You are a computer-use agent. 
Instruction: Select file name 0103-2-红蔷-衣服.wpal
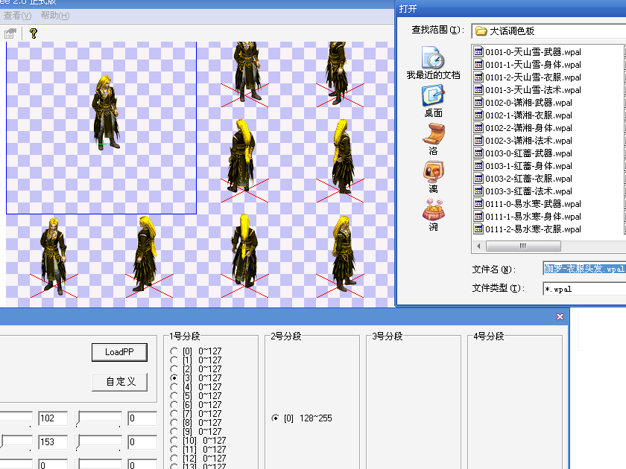528,178
